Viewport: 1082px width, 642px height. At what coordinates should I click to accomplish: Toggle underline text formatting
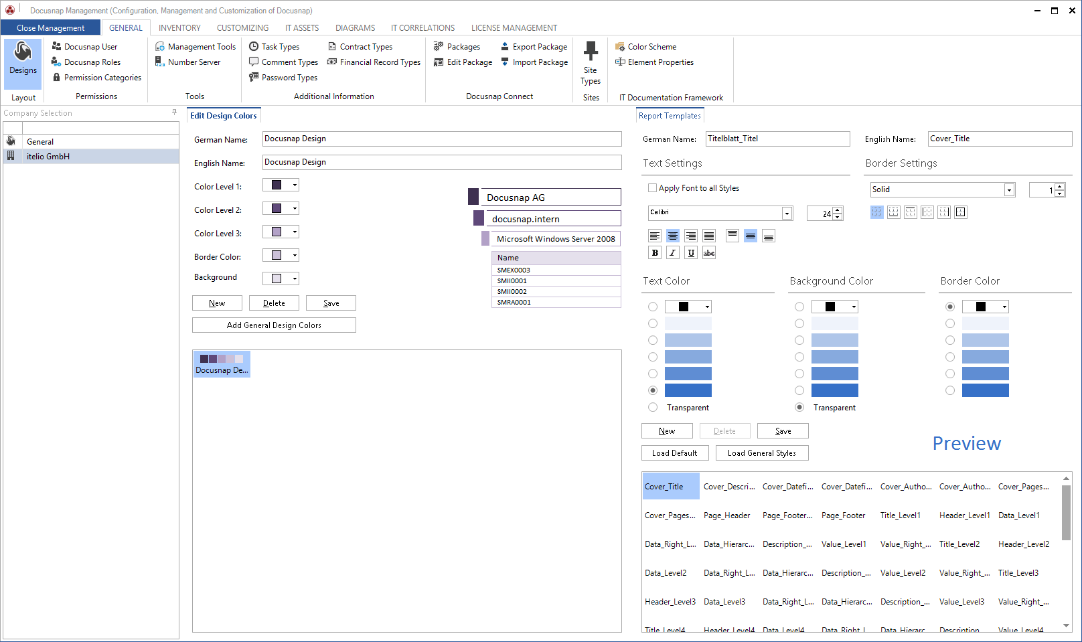(691, 252)
